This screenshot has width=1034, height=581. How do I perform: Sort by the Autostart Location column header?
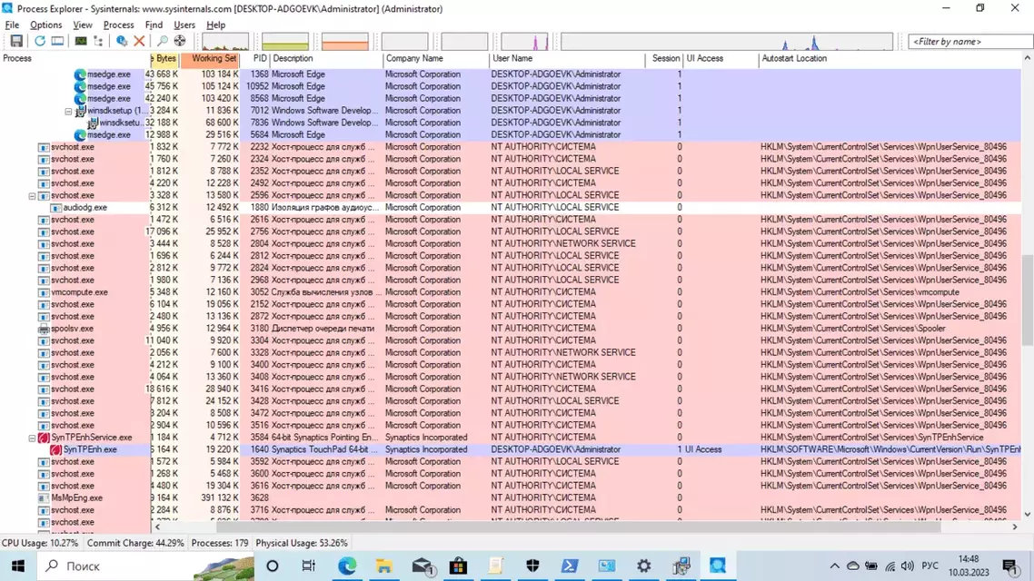tap(890, 59)
